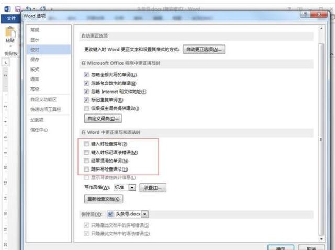Click 重新检查文档(K) button

tap(104, 199)
